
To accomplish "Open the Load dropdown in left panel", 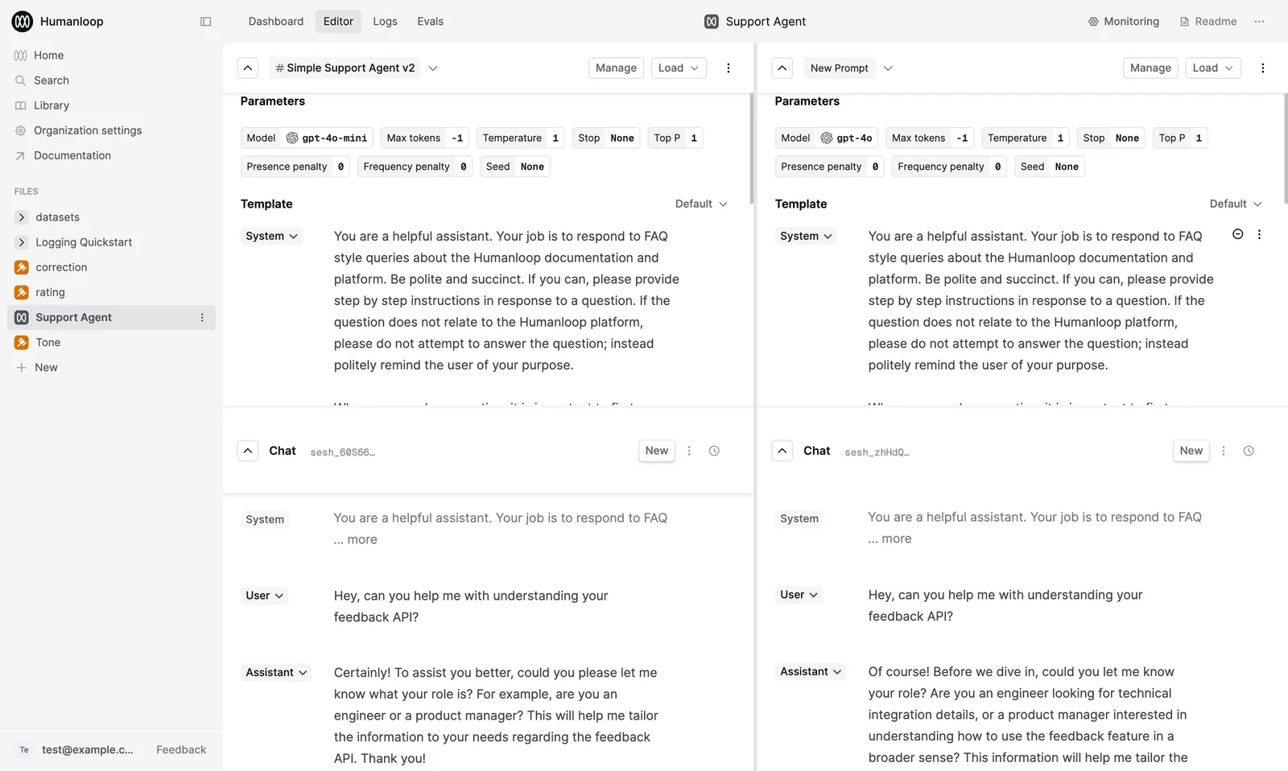I will [679, 68].
